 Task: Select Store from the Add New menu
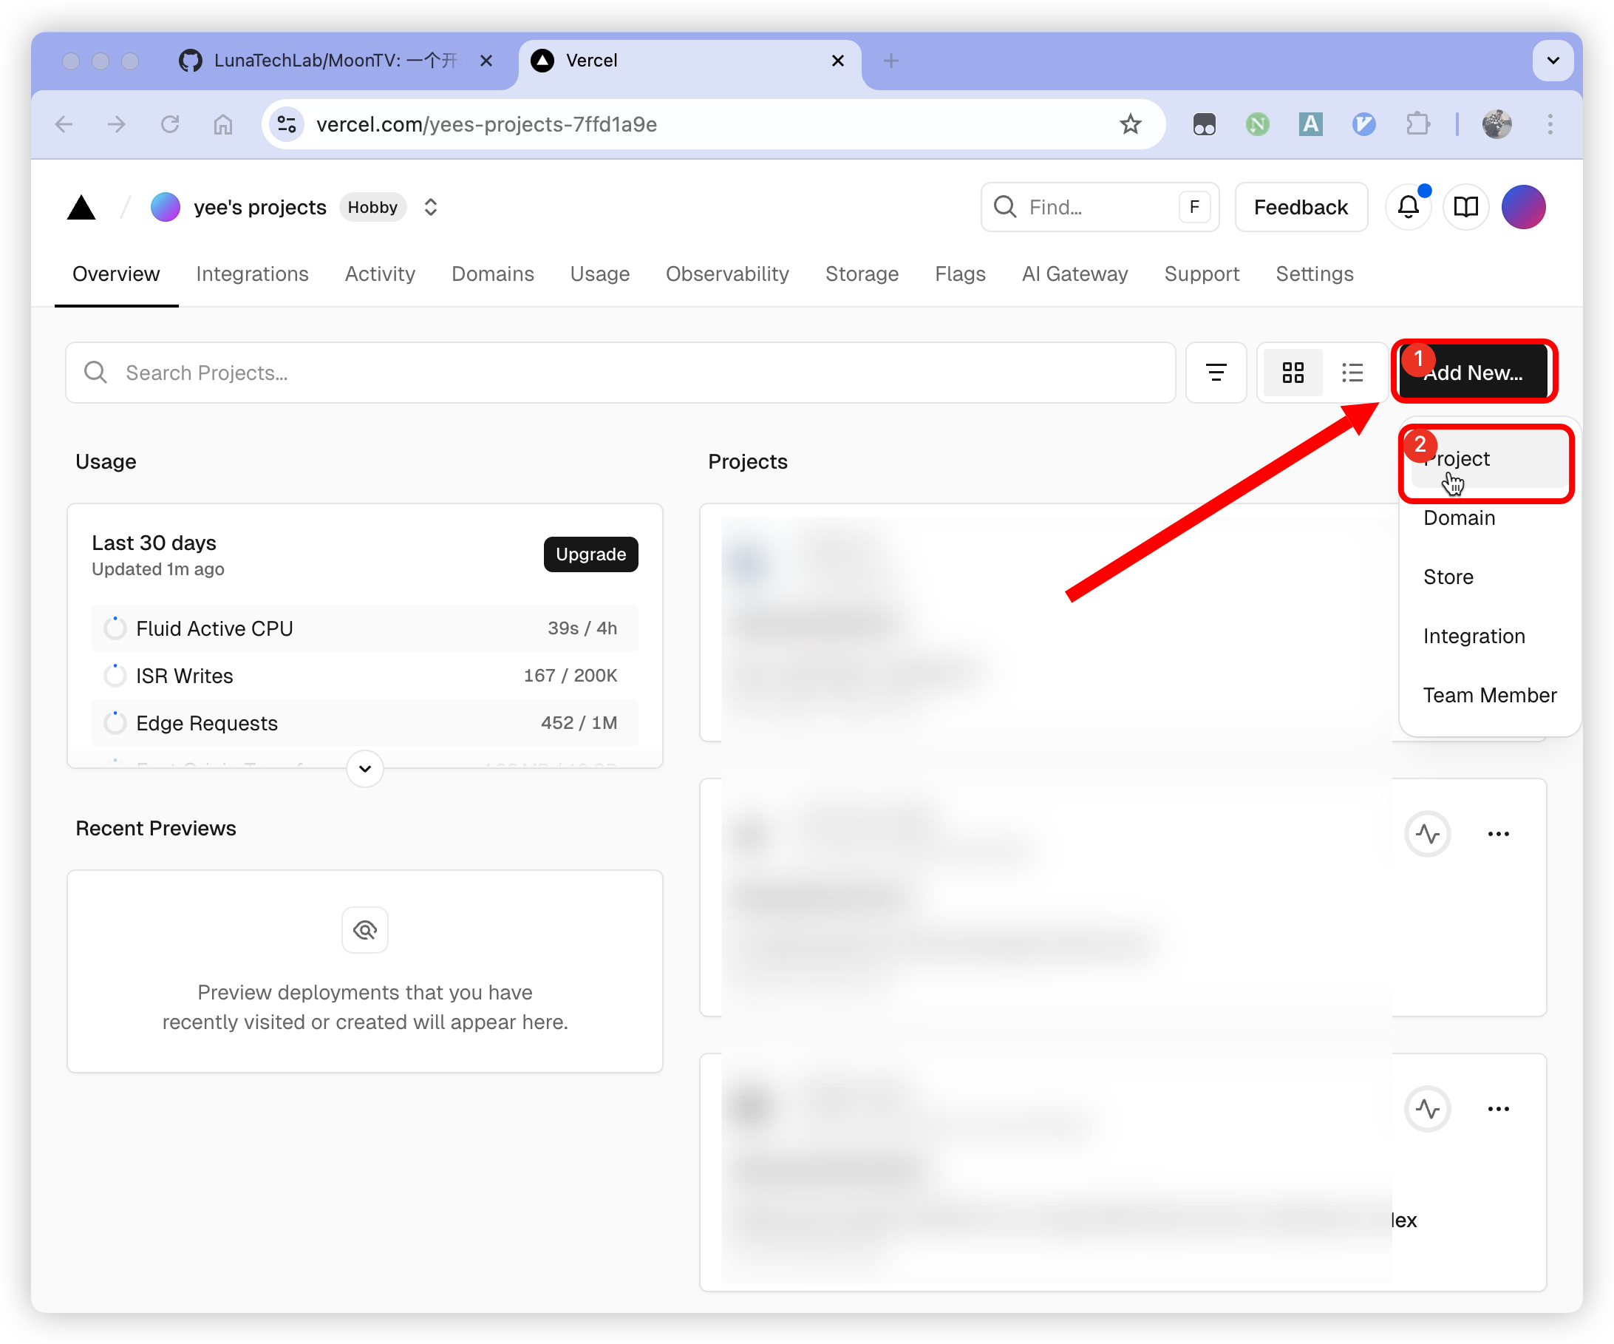click(x=1448, y=577)
